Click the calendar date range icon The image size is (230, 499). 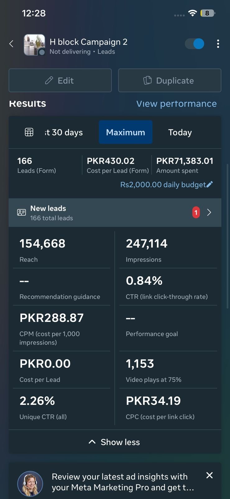click(29, 132)
